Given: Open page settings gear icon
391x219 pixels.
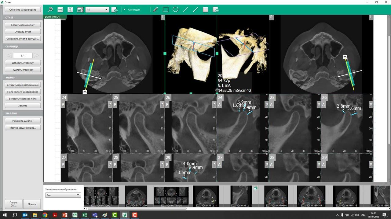Looking at the screenshot, I should [x=115, y=10].
